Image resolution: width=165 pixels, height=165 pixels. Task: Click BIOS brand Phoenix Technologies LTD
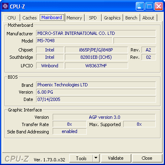click(96, 85)
